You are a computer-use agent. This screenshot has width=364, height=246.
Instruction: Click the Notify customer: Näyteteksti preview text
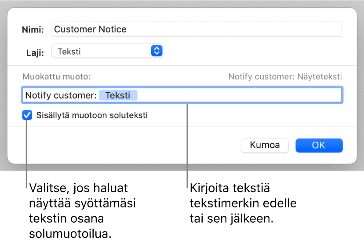285,77
